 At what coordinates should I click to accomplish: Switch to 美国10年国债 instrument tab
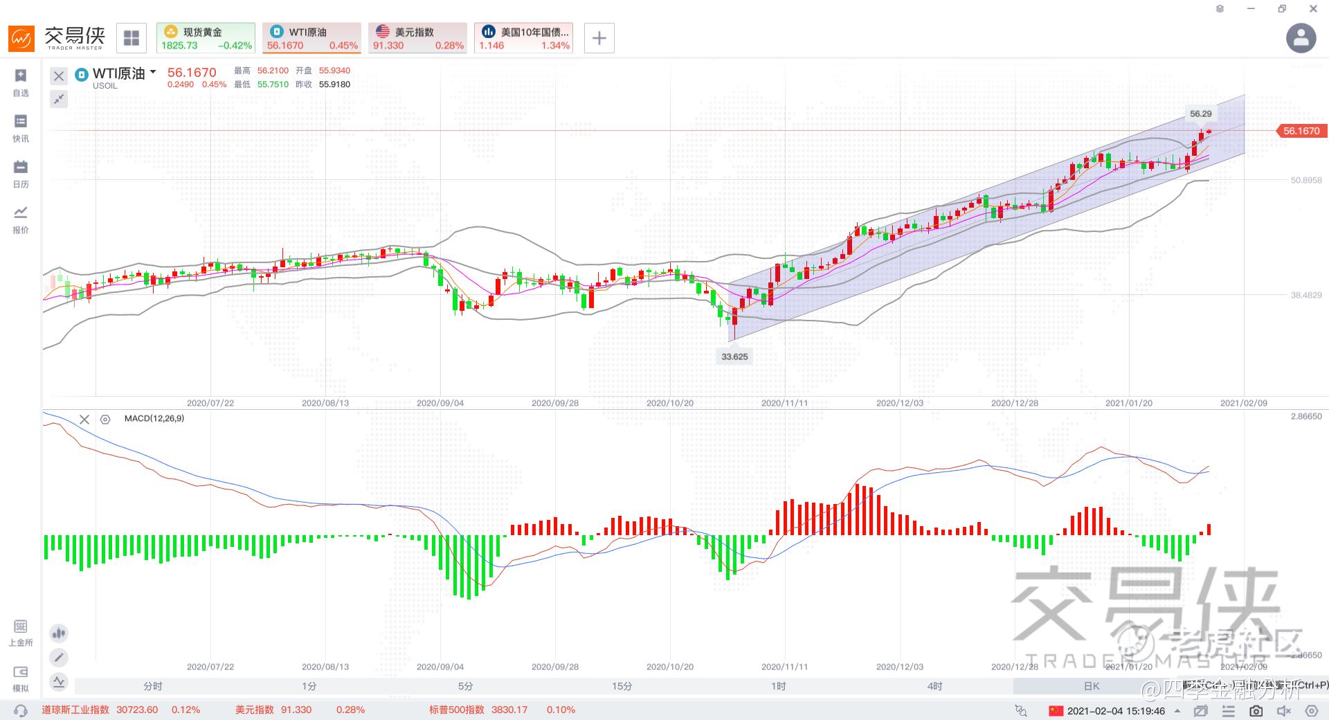(x=524, y=38)
